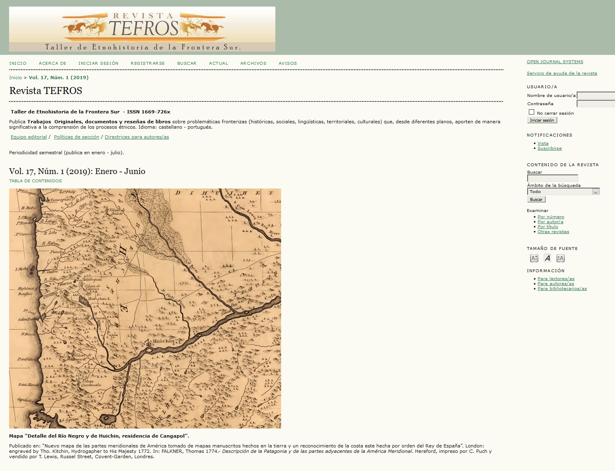615x471 pixels.
Task: Browse Por título link
Action: coord(548,227)
